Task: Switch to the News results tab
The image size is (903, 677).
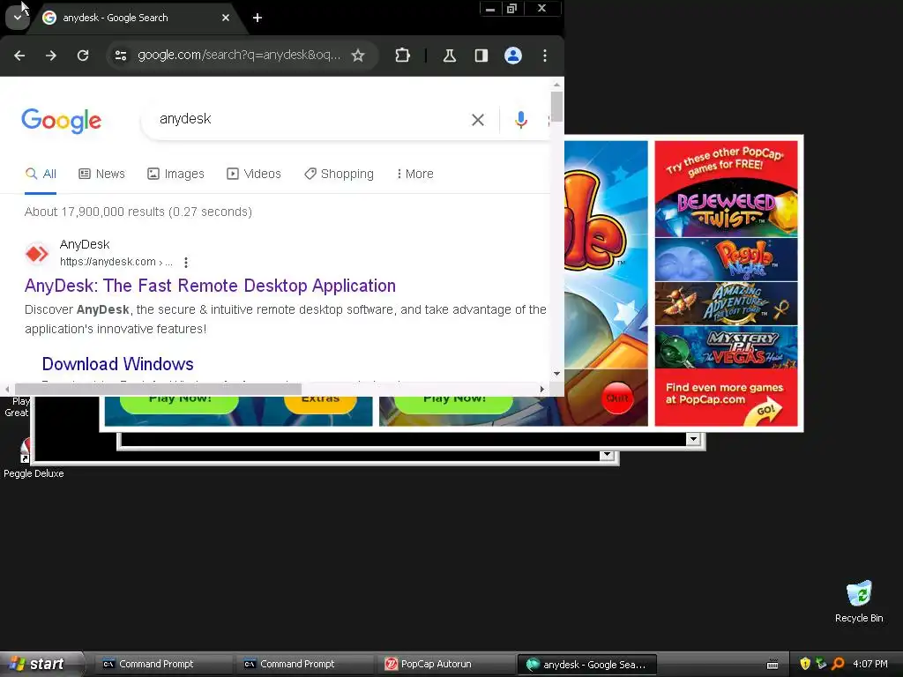Action: coord(102,174)
